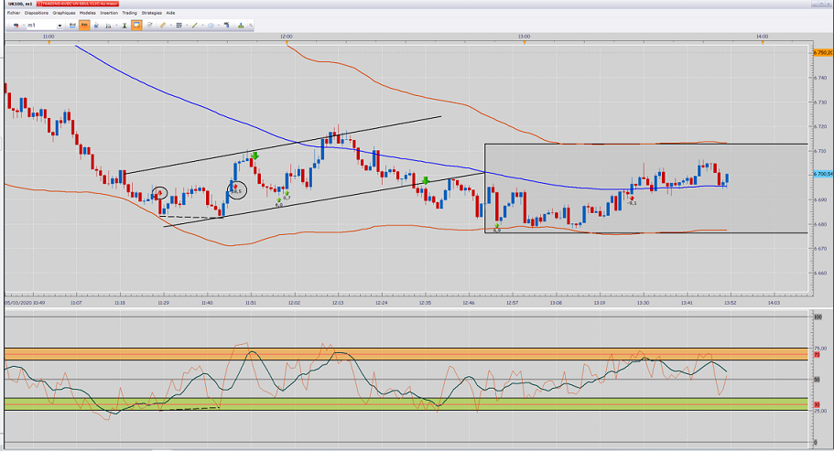The height and width of the screenshot is (451, 834).
Task: Click the RSI level 70 red label
Action: pos(817,354)
